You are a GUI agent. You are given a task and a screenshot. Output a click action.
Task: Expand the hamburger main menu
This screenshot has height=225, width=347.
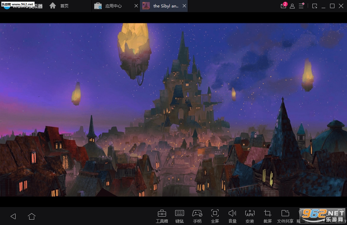tap(301, 6)
